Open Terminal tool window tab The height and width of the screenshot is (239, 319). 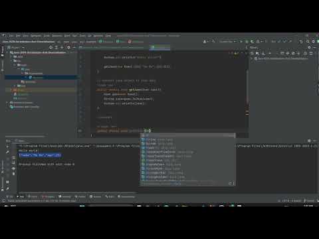click(x=64, y=197)
